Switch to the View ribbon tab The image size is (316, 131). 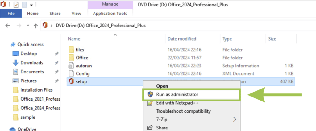tap(77, 14)
